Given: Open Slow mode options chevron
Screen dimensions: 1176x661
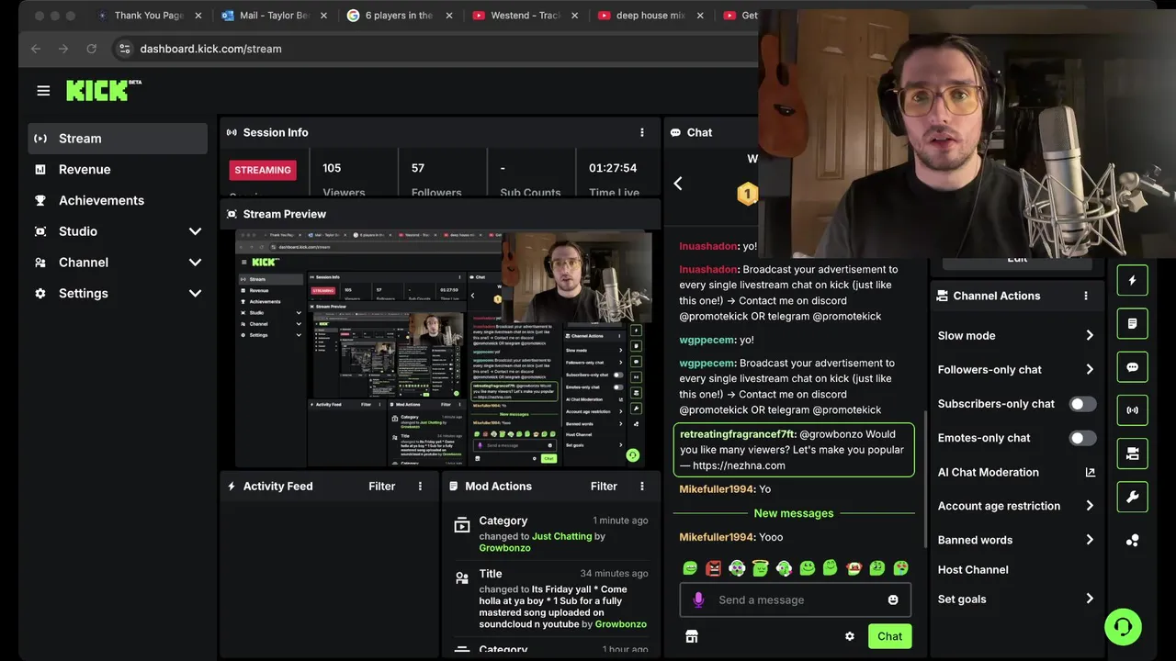Looking at the screenshot, I should point(1090,335).
